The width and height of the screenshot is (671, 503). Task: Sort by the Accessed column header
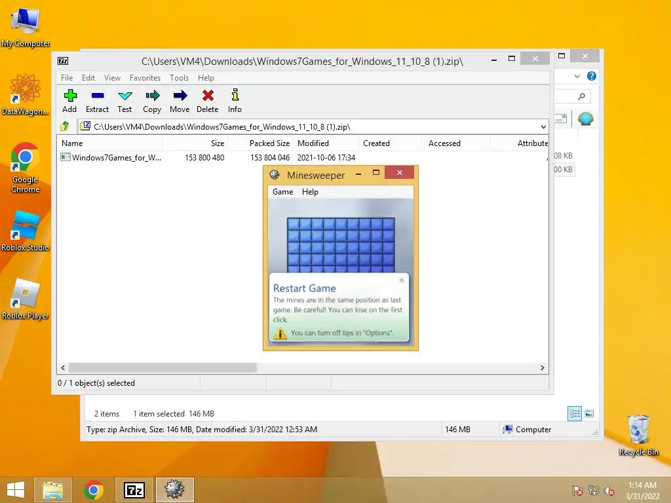coord(457,143)
